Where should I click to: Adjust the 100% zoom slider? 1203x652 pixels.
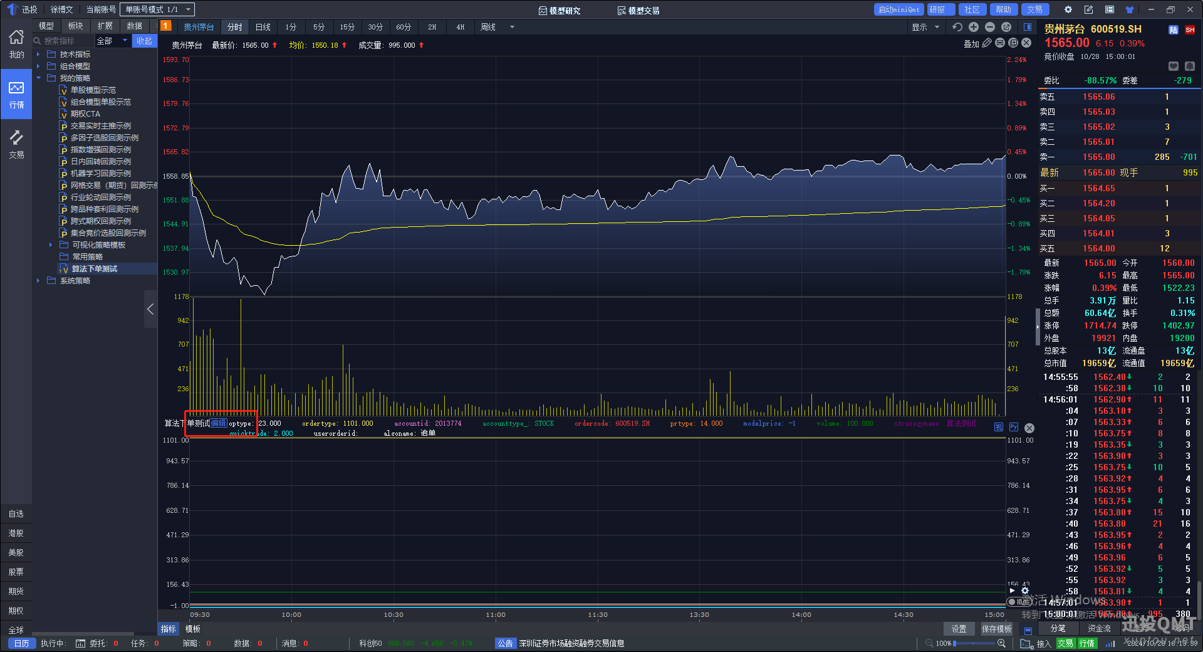(x=974, y=643)
